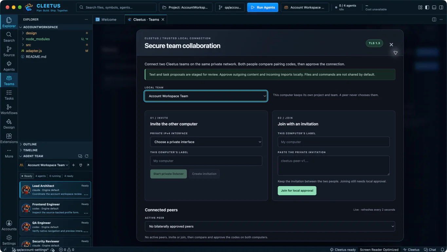Open the Active Peer dropdown
This screenshot has height=252, width=447.
(x=270, y=226)
